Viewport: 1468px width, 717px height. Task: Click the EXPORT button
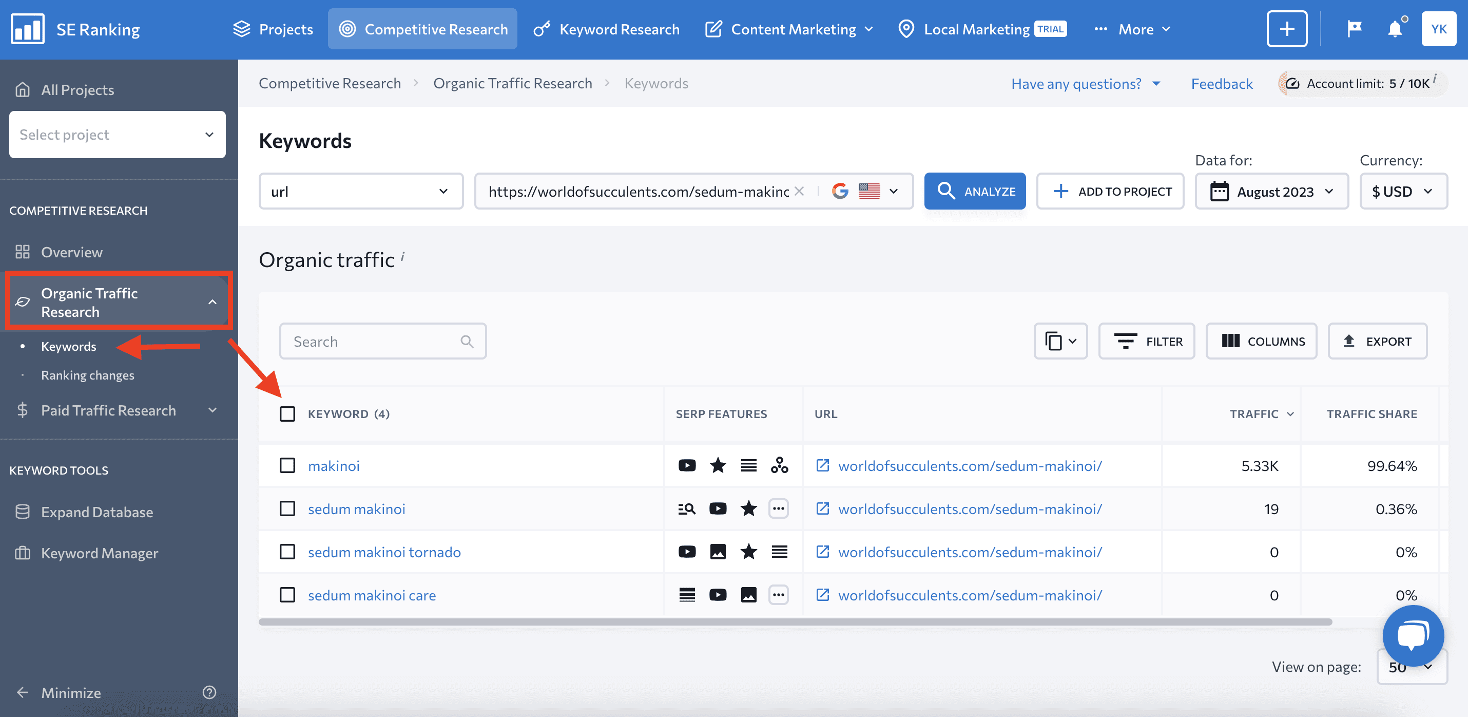[x=1377, y=341]
